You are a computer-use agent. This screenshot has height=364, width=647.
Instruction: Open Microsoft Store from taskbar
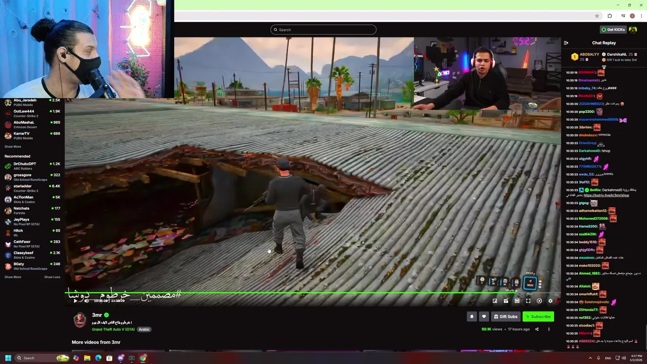[x=109, y=358]
